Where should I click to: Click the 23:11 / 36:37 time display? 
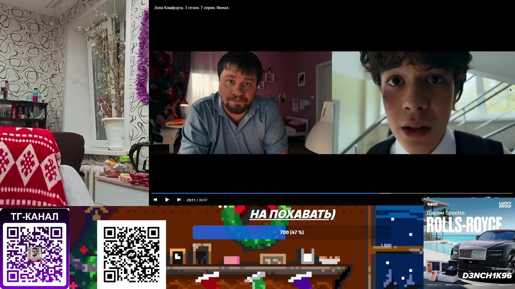click(197, 200)
